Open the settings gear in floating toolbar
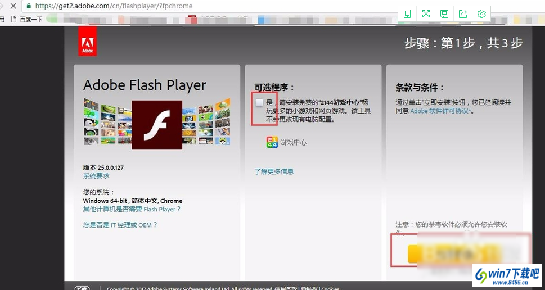This screenshot has height=290, width=545. [481, 14]
